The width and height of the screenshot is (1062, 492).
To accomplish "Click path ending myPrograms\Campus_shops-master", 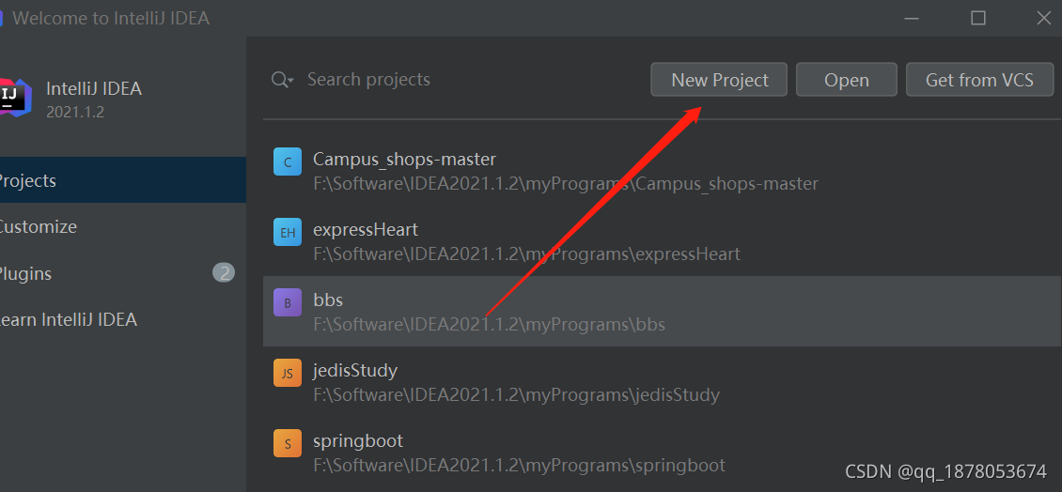I will tap(566, 183).
